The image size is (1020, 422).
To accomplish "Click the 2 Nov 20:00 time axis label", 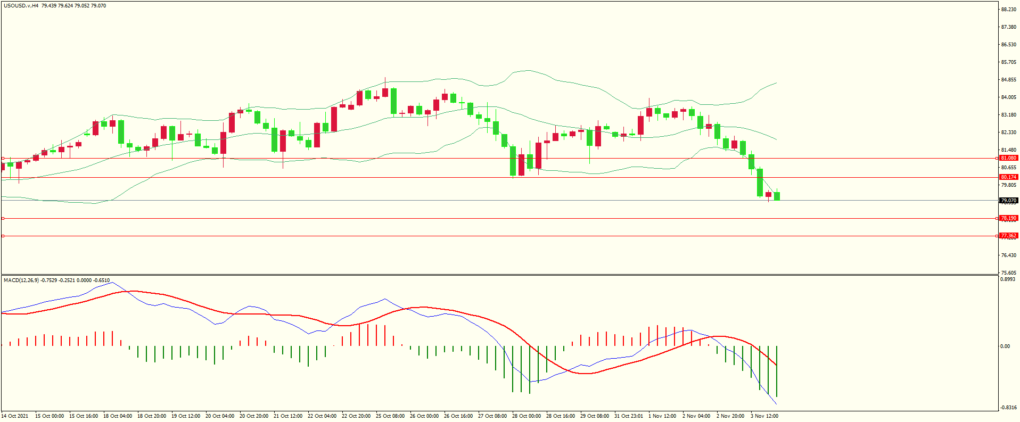I will (730, 416).
